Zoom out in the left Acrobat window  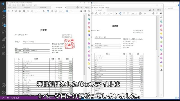coord(52,11)
